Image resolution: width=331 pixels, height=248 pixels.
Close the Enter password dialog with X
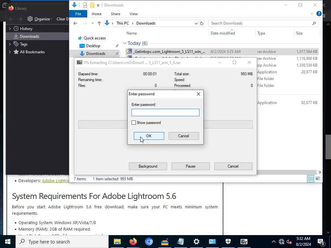(x=198, y=94)
